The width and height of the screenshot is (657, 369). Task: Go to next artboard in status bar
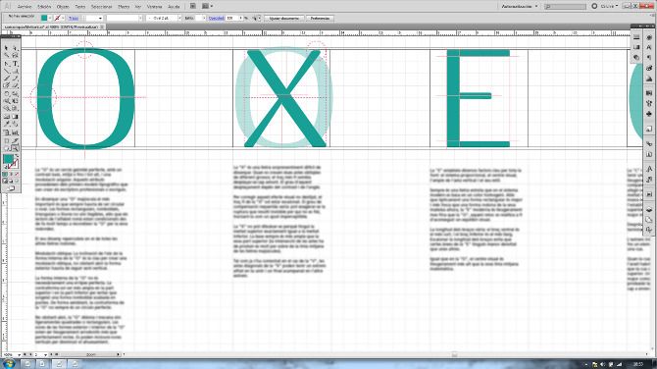(51, 354)
